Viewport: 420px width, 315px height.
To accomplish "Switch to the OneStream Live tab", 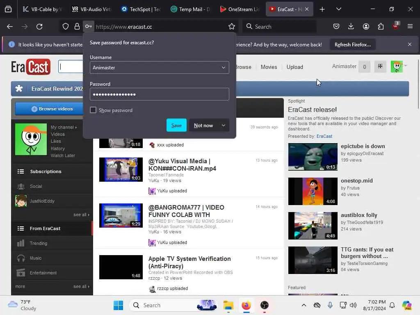I will [x=239, y=9].
